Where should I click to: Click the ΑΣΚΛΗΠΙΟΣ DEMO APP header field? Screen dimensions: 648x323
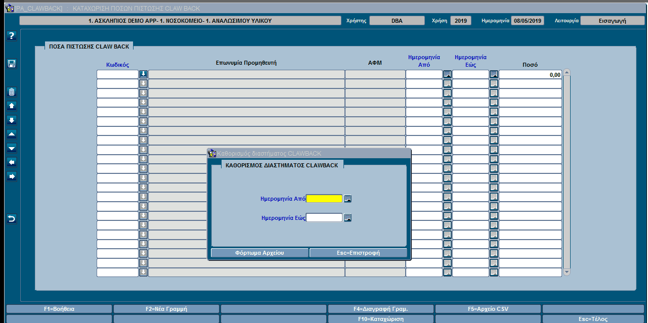coord(180,21)
